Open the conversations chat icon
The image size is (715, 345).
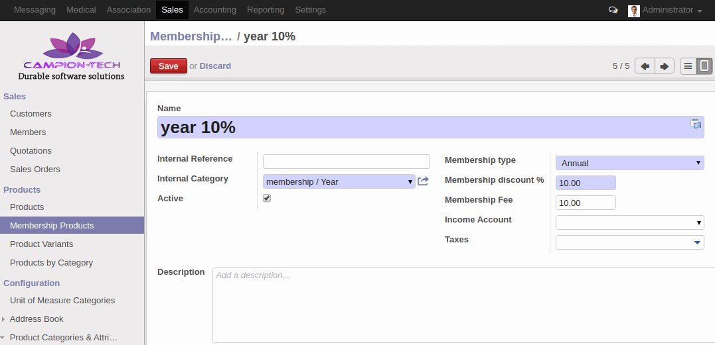613,10
